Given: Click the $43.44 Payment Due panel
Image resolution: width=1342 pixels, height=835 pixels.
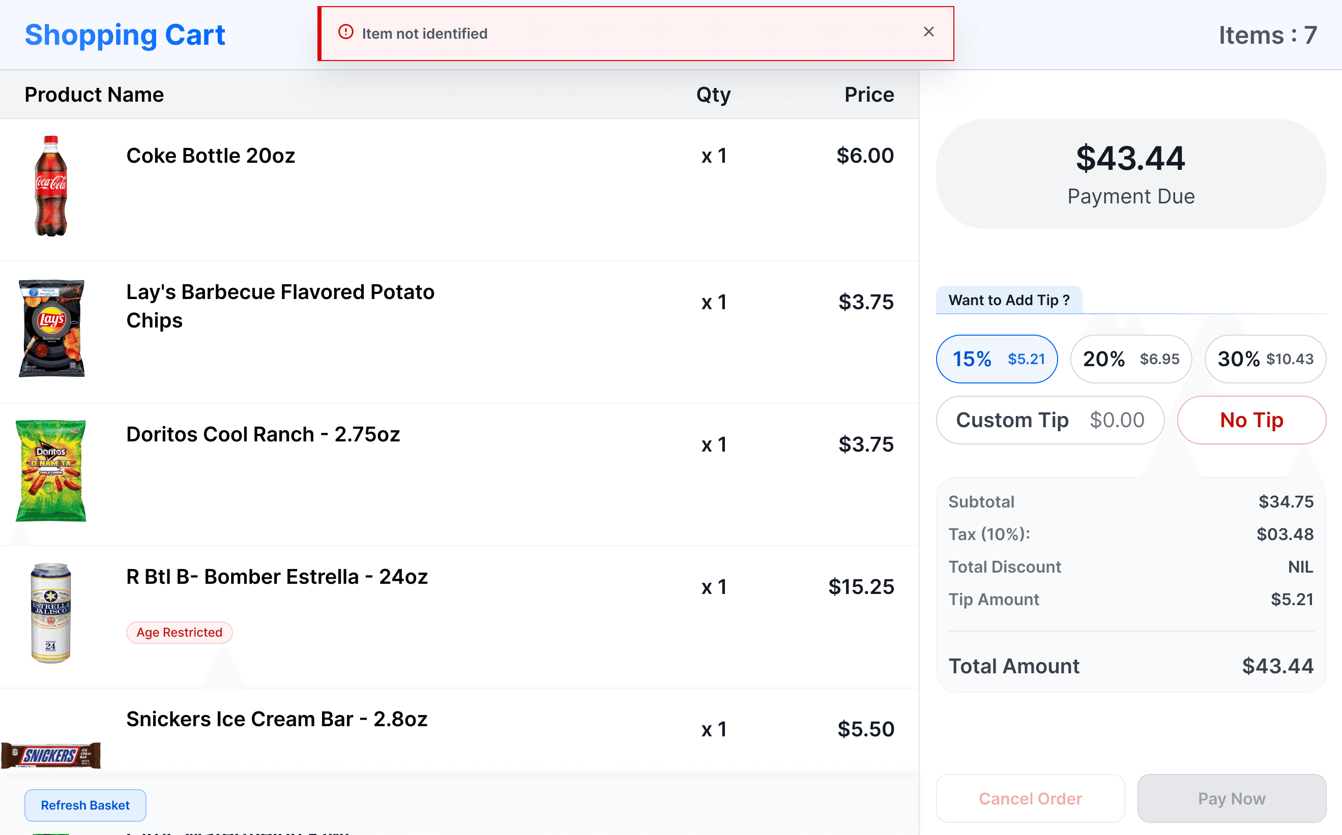Looking at the screenshot, I should point(1130,174).
